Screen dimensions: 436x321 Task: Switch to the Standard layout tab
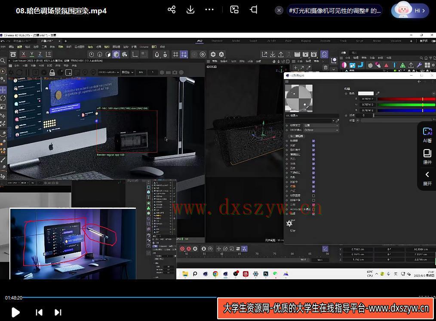click(217, 41)
